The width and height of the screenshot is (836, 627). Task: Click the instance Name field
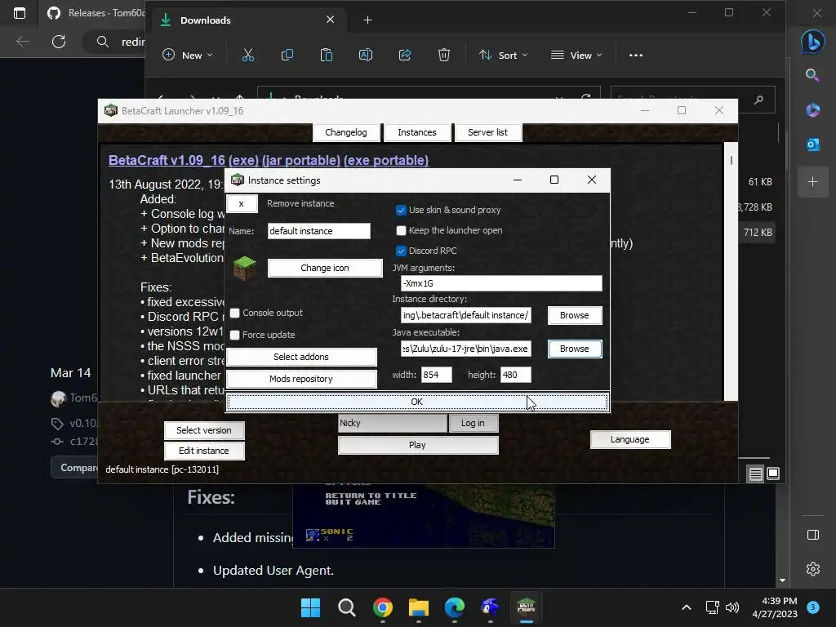tap(319, 231)
